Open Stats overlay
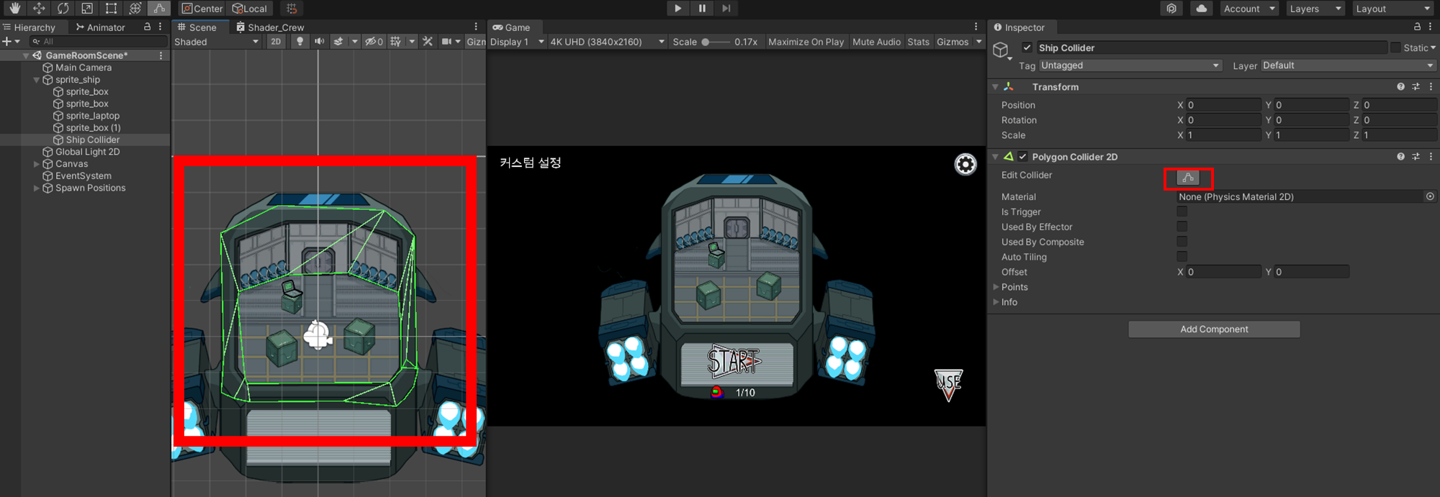Image resolution: width=1440 pixels, height=497 pixels. tap(918, 42)
